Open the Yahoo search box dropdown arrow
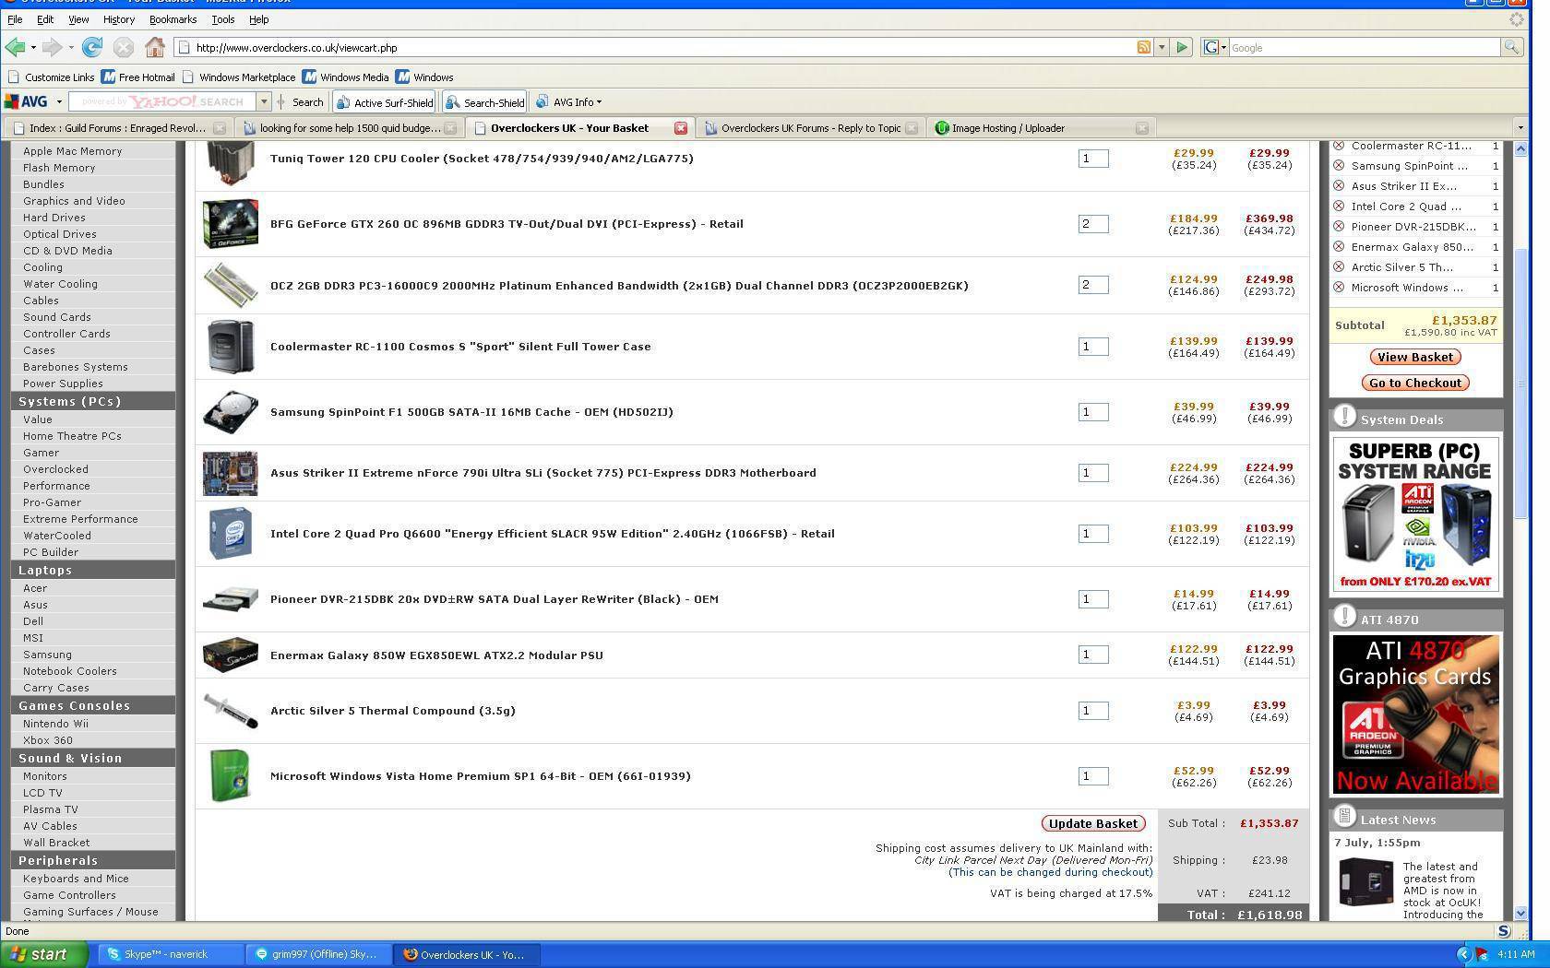The width and height of the screenshot is (1550, 968). point(263,102)
